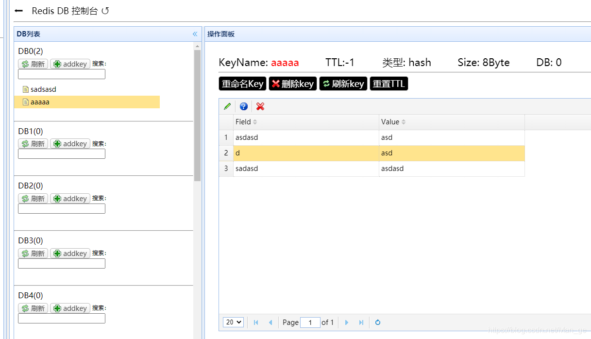Click the back arrow icon
Image resolution: width=591 pixels, height=339 pixels.
click(x=19, y=11)
